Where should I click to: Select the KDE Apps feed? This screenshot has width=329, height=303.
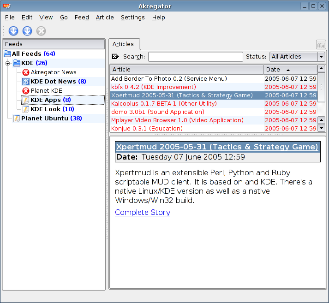tap(51, 100)
